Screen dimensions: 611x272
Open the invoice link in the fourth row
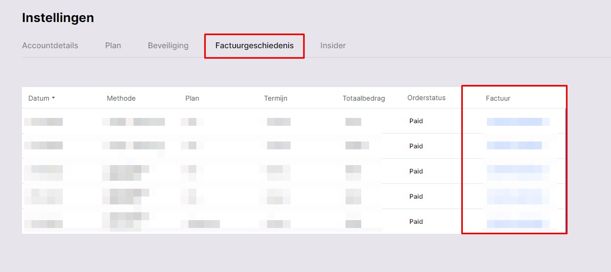[x=517, y=196]
